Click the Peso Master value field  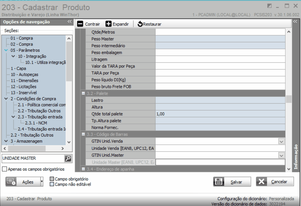[x=220, y=39]
